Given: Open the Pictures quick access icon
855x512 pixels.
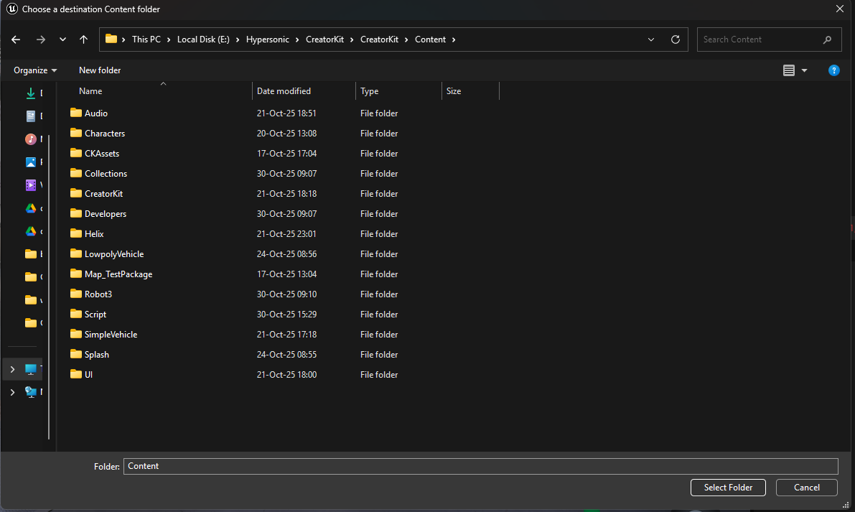Looking at the screenshot, I should [31, 162].
